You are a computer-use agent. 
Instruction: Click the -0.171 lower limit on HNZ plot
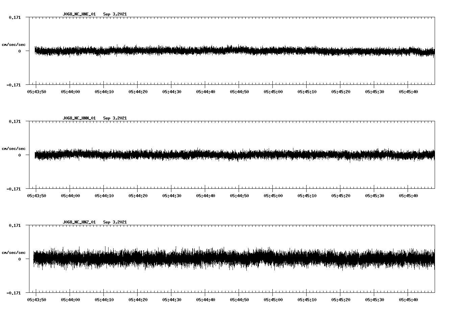[14, 293]
